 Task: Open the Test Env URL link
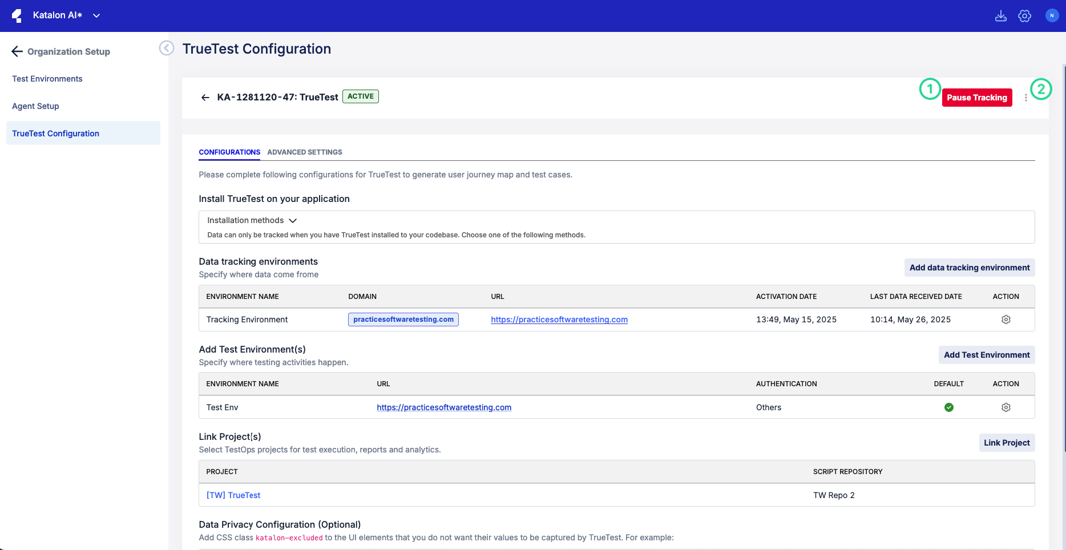coord(444,407)
